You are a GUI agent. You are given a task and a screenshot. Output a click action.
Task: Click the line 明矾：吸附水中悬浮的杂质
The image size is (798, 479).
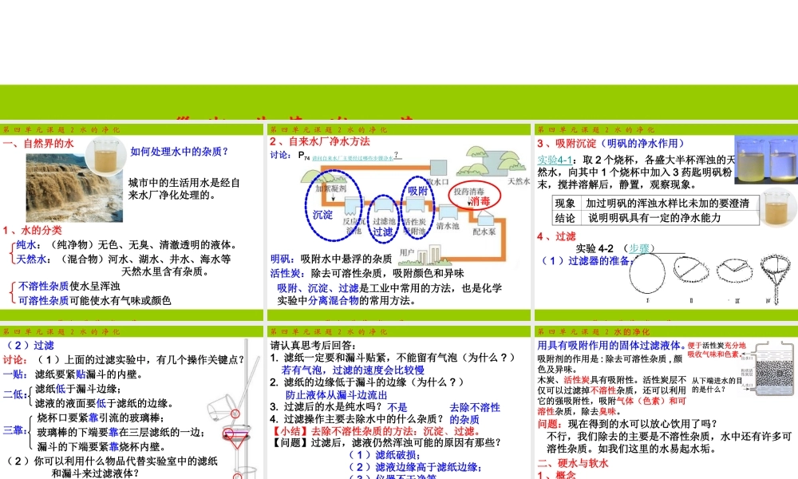(x=331, y=259)
